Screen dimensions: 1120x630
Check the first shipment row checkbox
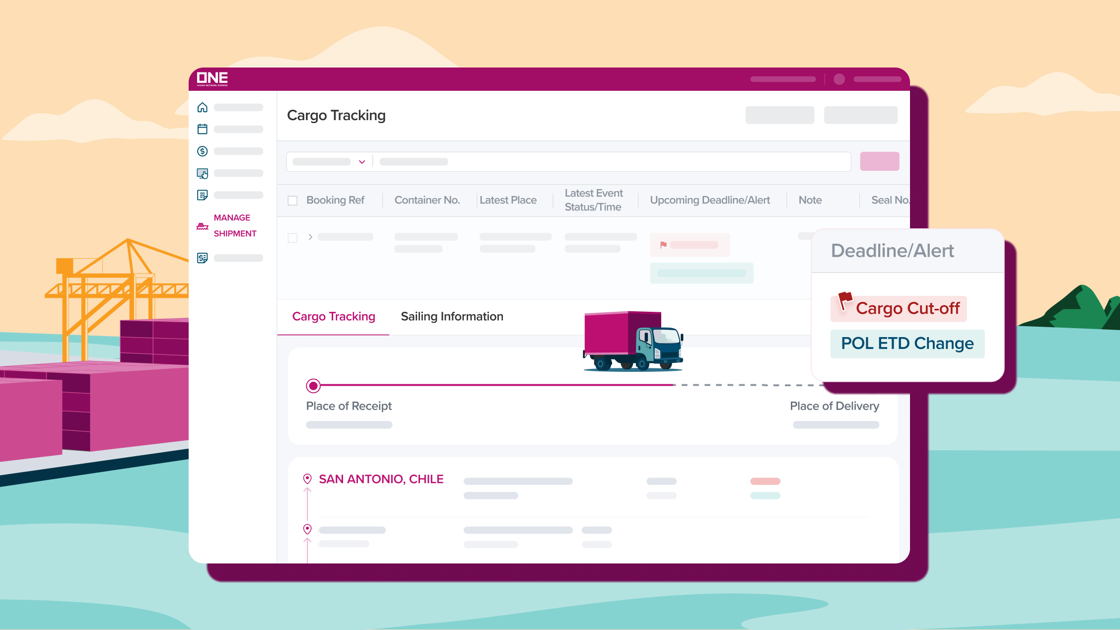[292, 238]
